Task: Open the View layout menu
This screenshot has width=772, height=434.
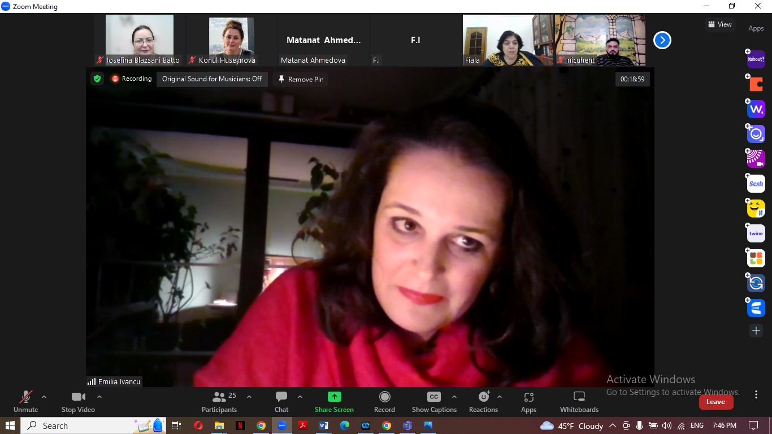Action: point(719,24)
